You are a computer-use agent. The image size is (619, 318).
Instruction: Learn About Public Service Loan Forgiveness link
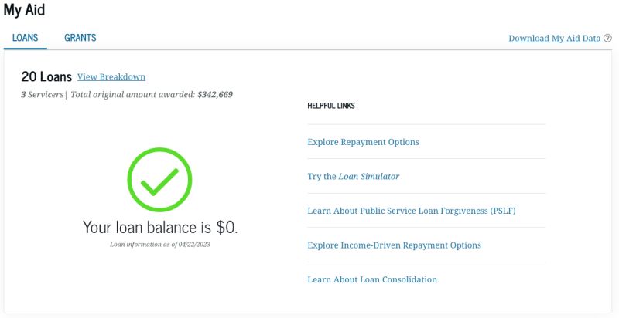pyautogui.click(x=412, y=211)
